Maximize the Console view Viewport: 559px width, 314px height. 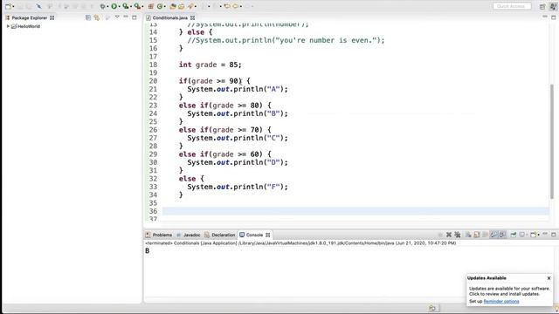[554, 235]
